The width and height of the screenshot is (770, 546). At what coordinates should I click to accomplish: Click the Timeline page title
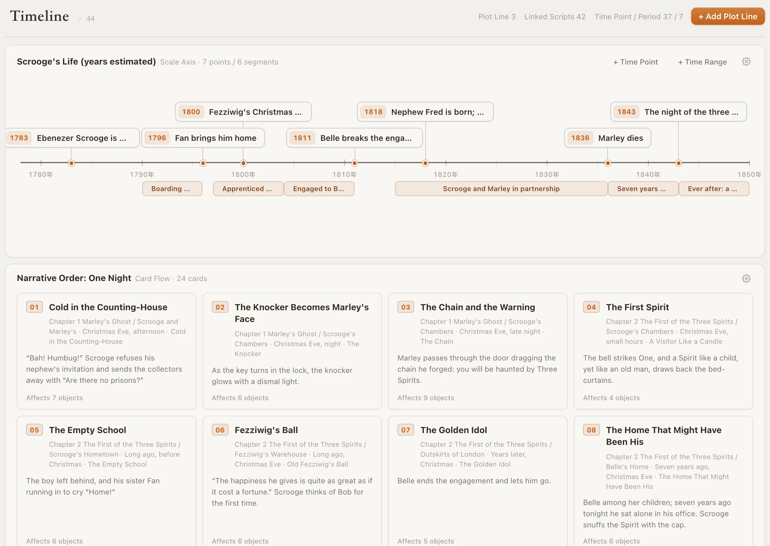(39, 16)
